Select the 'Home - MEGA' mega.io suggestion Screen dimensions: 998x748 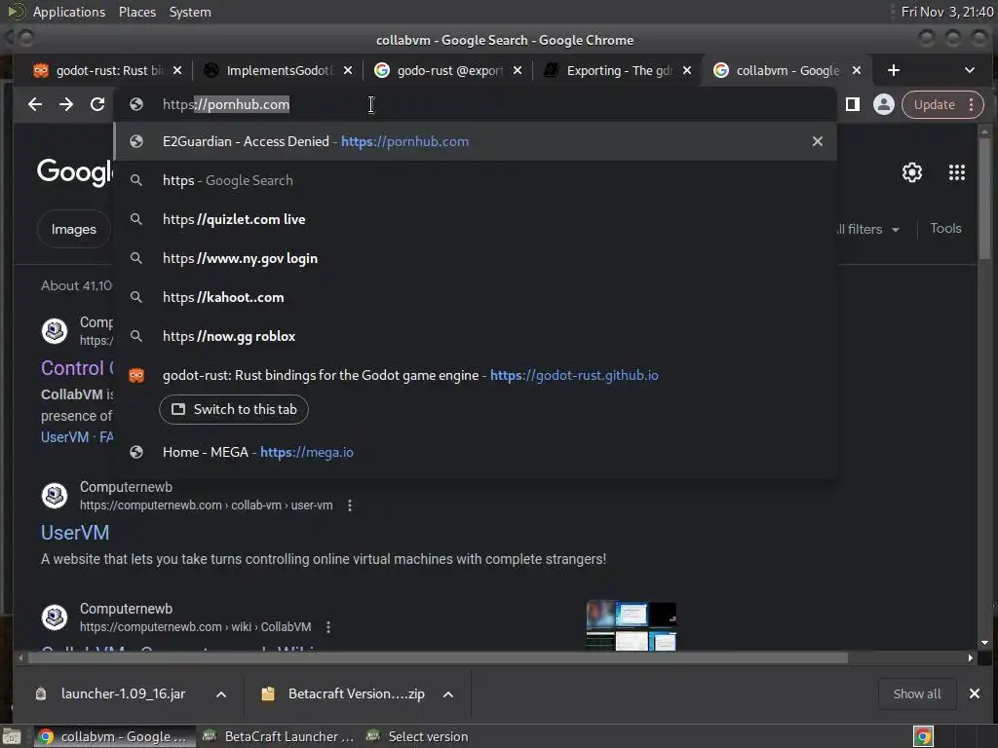(x=475, y=452)
